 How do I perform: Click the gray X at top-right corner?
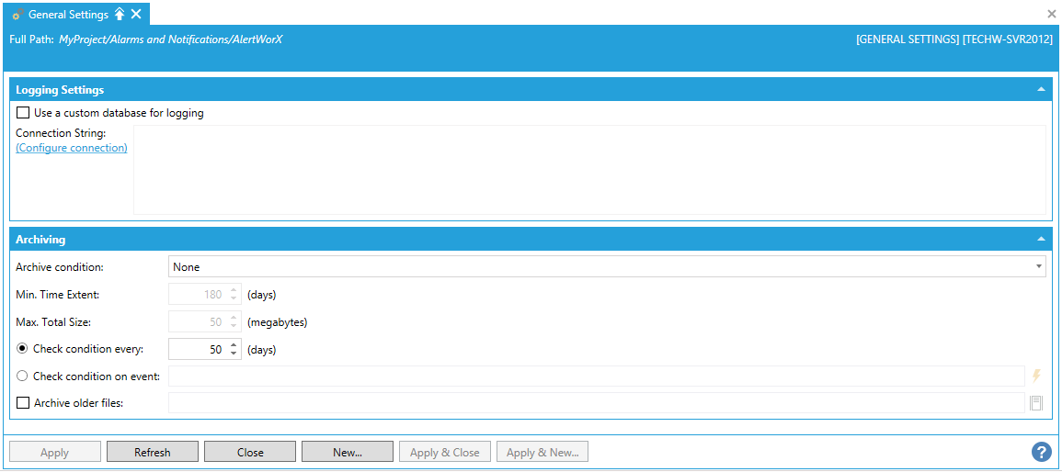[1052, 15]
